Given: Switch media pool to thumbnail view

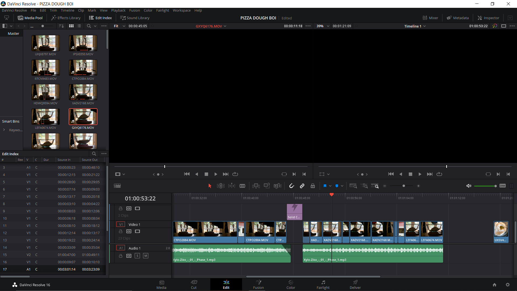Looking at the screenshot, I should click(x=71, y=26).
